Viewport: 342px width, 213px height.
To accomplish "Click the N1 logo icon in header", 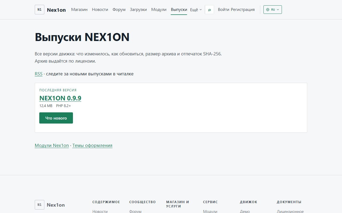I will 40,10.
